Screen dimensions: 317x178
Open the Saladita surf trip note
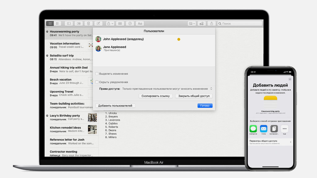pos(69,57)
